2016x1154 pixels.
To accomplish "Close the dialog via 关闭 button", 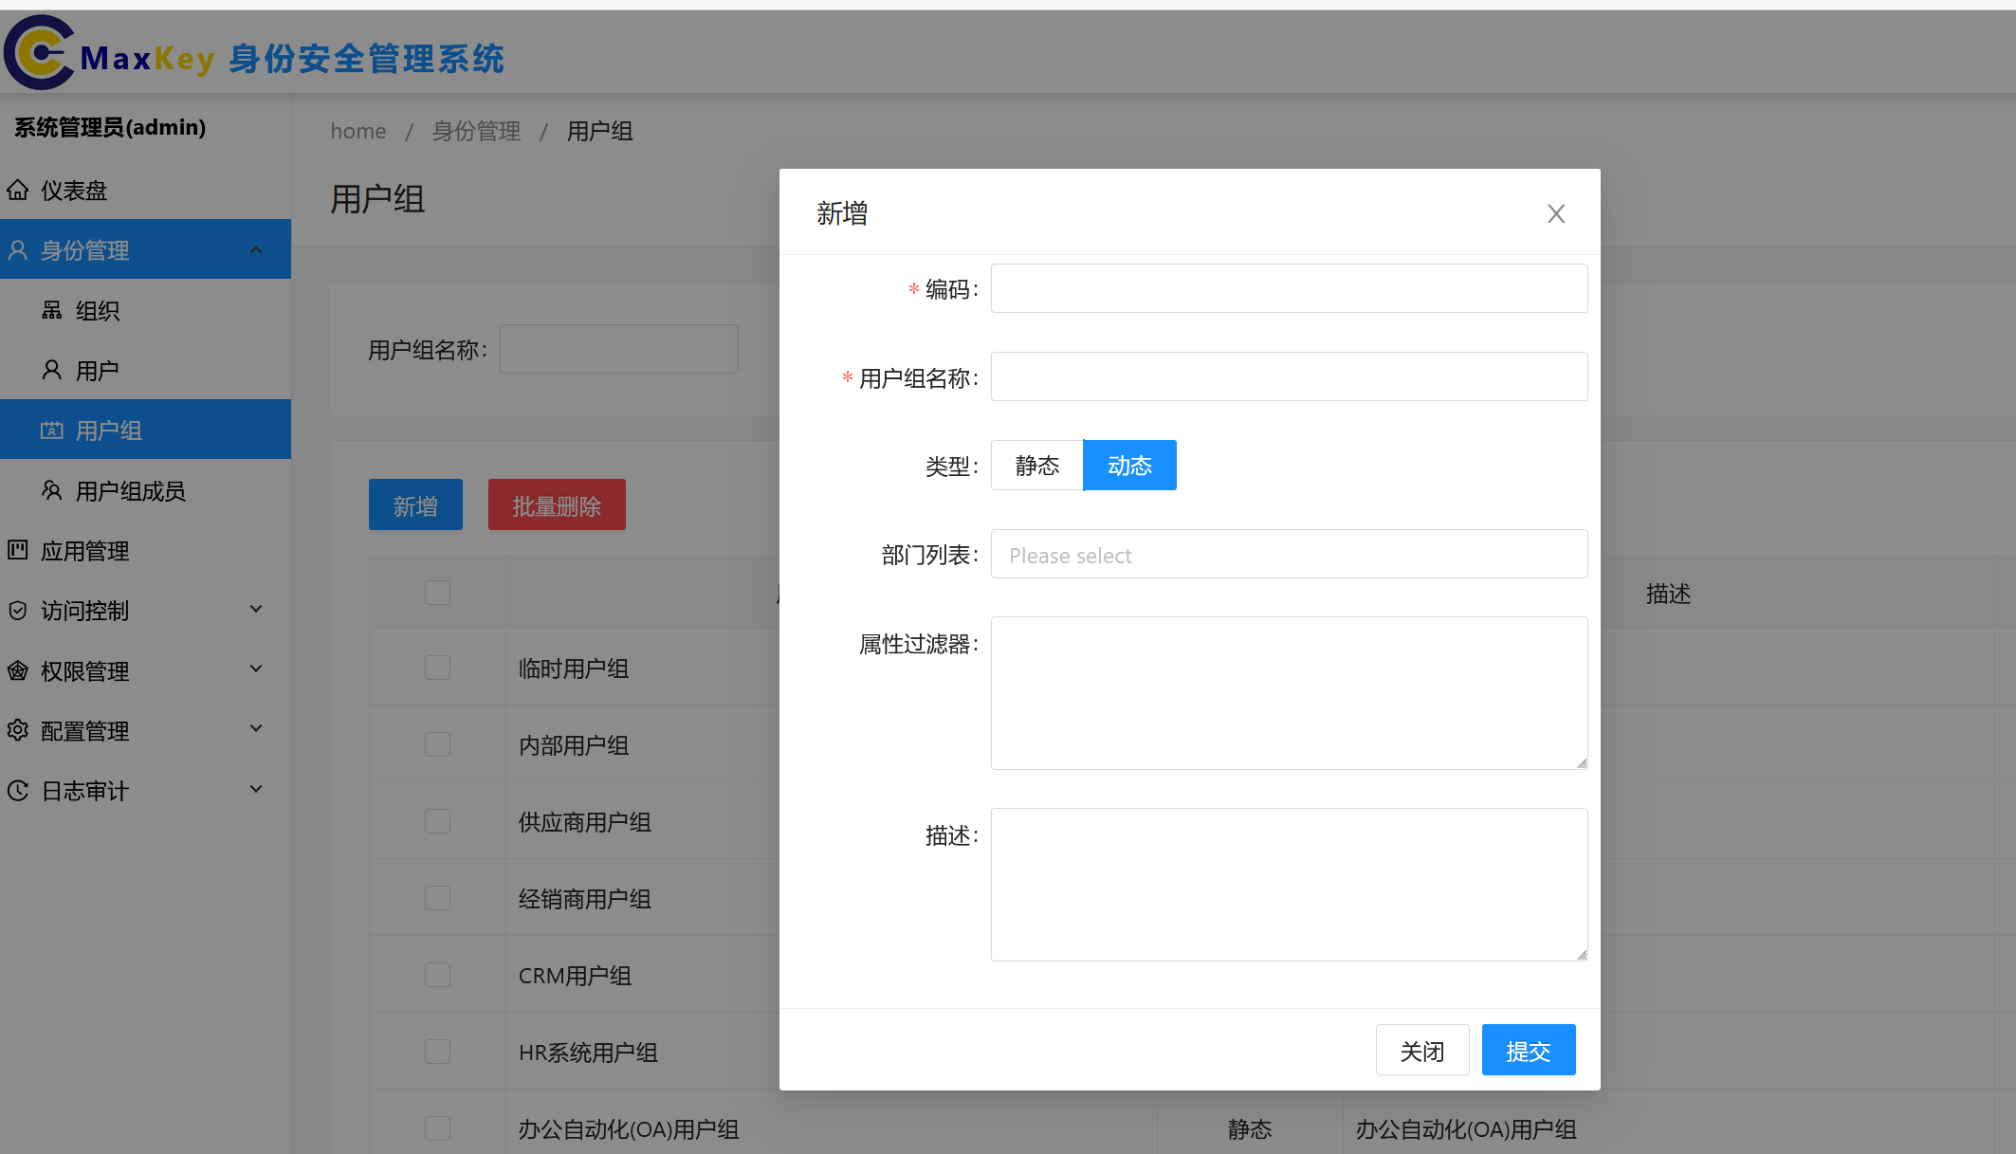I will (x=1422, y=1050).
